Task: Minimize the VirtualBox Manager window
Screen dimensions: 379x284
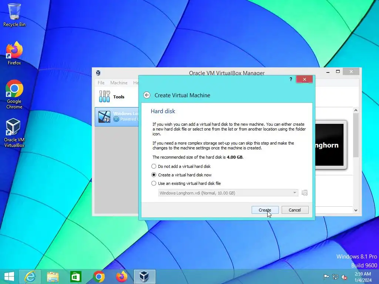Action: click(x=328, y=72)
